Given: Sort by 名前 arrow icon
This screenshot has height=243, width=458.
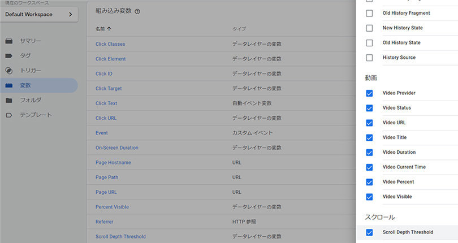Looking at the screenshot, I should point(109,29).
